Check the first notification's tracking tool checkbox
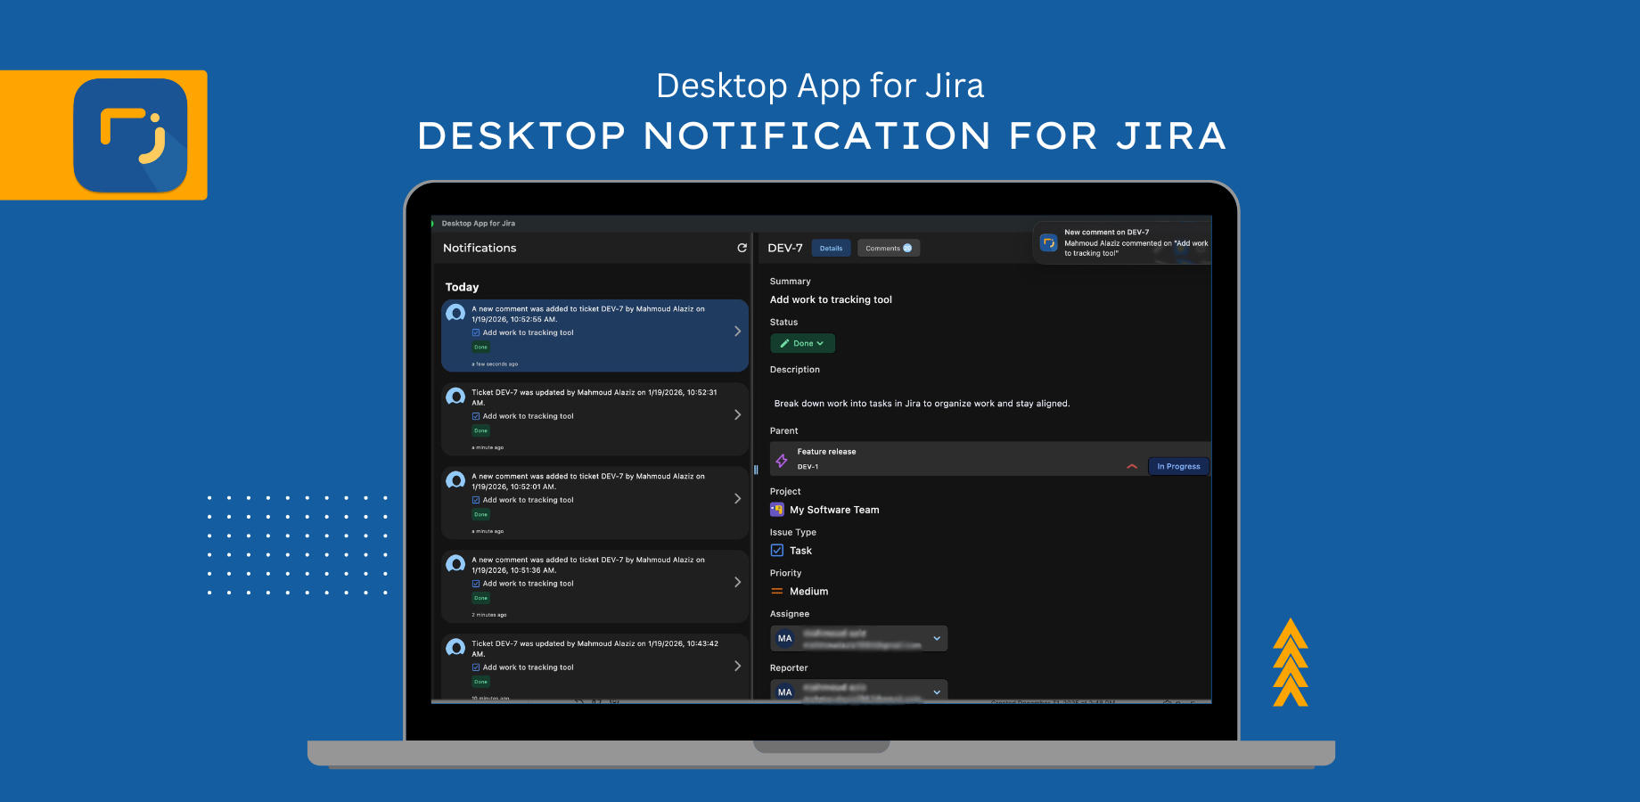This screenshot has height=802, width=1640. [x=475, y=331]
